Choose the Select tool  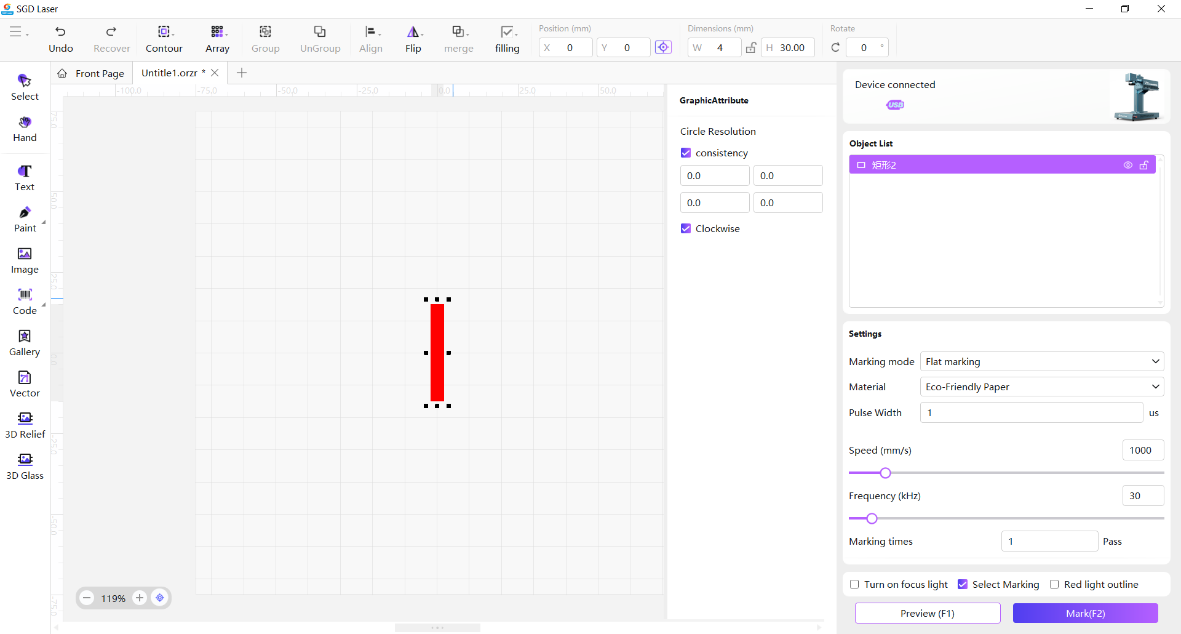(x=25, y=87)
